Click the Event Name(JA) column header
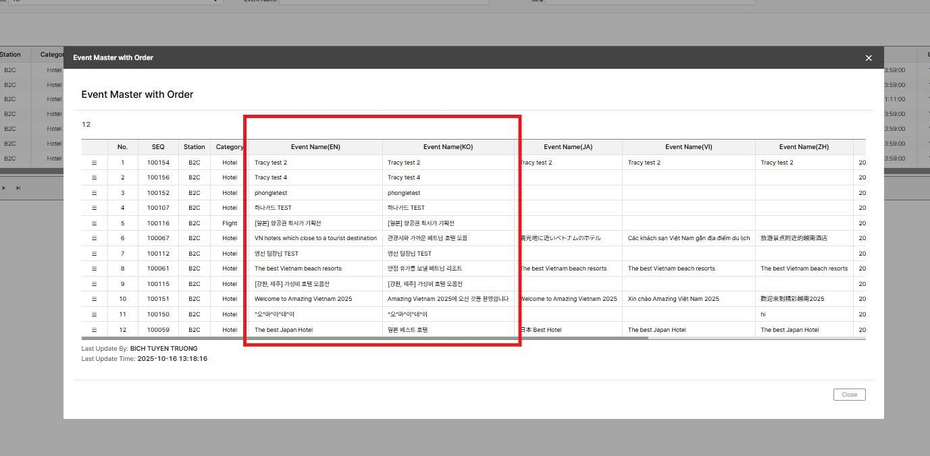Screen dimensions: 930x456 coord(568,147)
